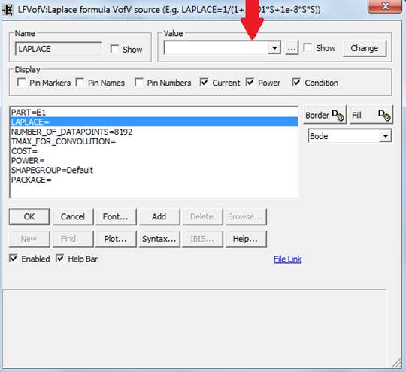The image size is (406, 372).
Task: Uncheck the Power display checkbox
Action: [x=250, y=83]
